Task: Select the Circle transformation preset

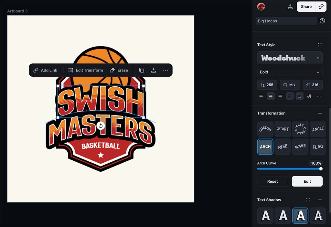Action: click(300, 129)
